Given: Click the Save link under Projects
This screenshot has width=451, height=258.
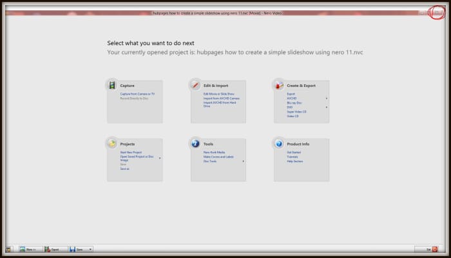Looking at the screenshot, I should pyautogui.click(x=123, y=164).
